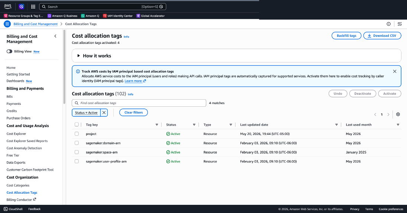This screenshot has height=213, width=407.
Task: Open Data Exports in the sidebar
Action: [16, 162]
